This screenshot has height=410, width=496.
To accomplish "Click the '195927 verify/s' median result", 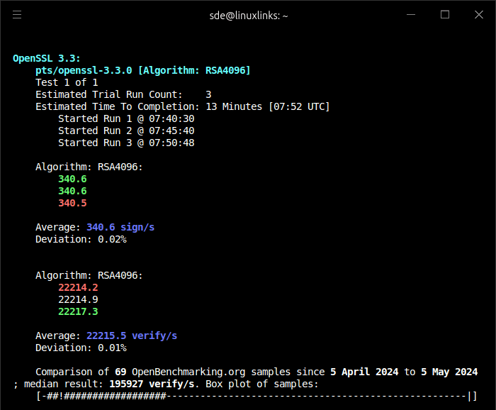I will (152, 384).
